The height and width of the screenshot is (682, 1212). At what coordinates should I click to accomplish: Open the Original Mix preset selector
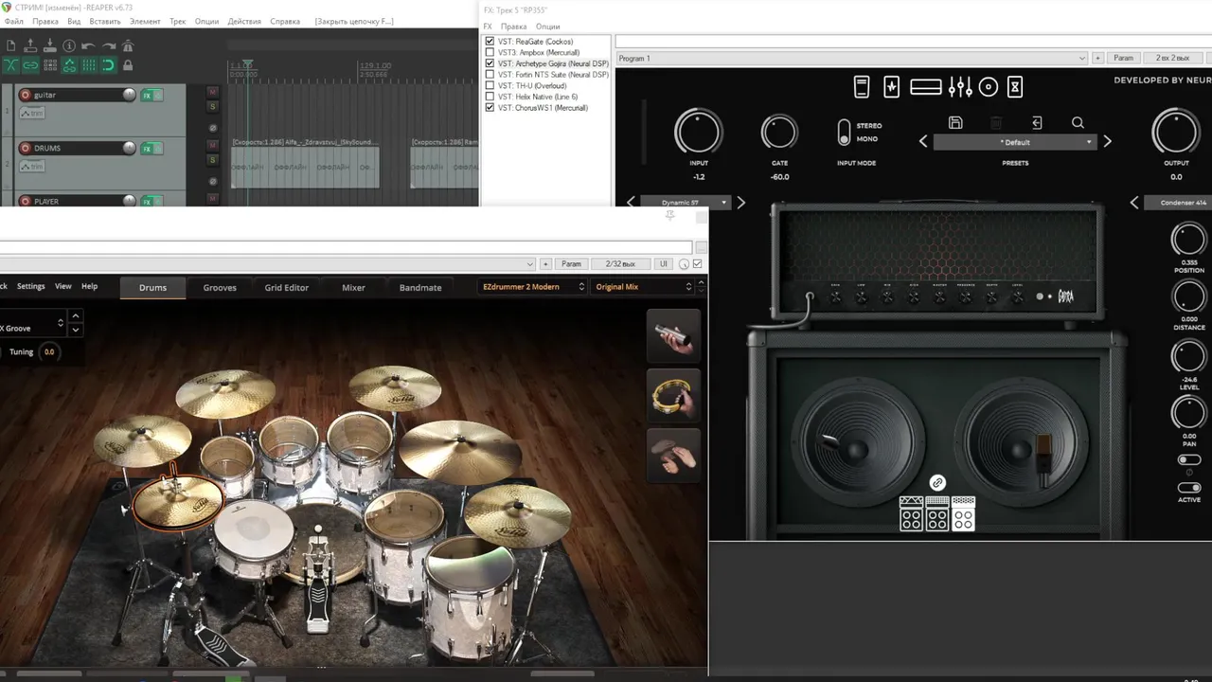(x=644, y=287)
